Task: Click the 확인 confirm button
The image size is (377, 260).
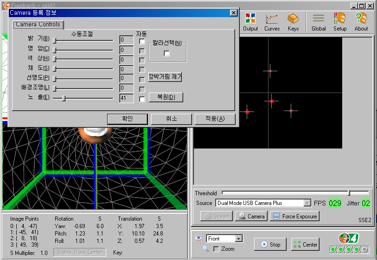Action: tap(127, 119)
